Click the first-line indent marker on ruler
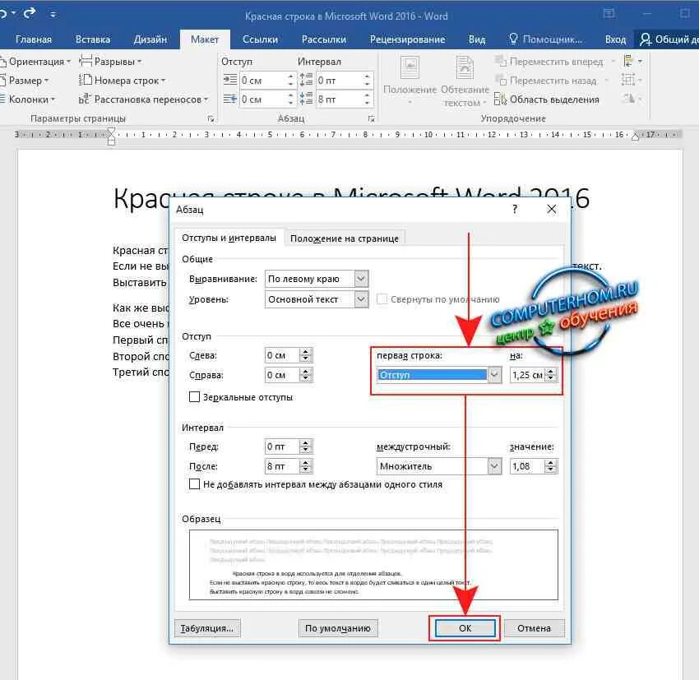This screenshot has width=699, height=680. (112, 130)
